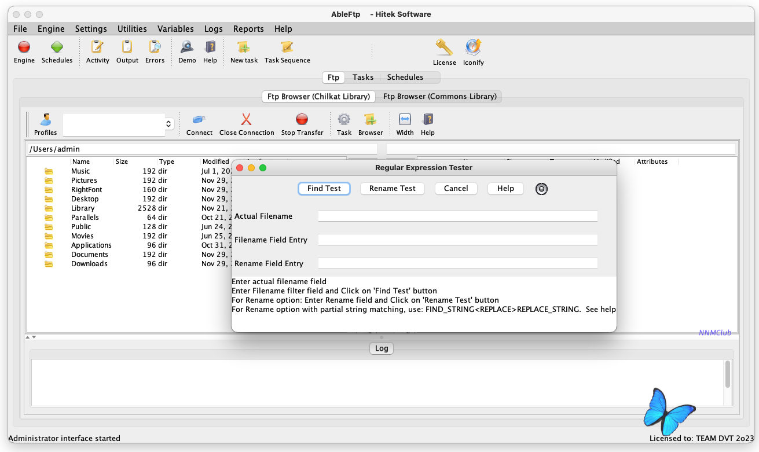Focus the Filename Field Entry input

click(x=458, y=240)
